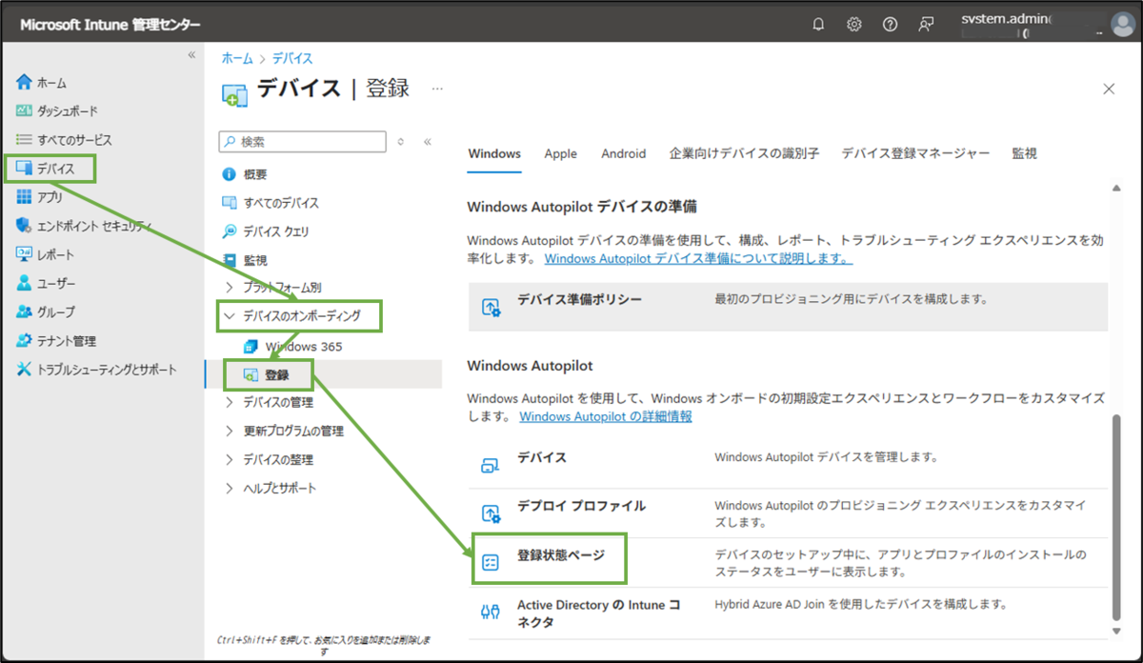Click the アプリ grid icon
1143x663 pixels.
tap(25, 197)
